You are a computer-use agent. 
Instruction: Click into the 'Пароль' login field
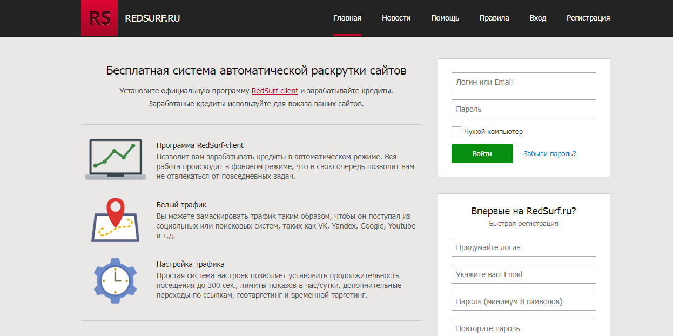click(523, 109)
